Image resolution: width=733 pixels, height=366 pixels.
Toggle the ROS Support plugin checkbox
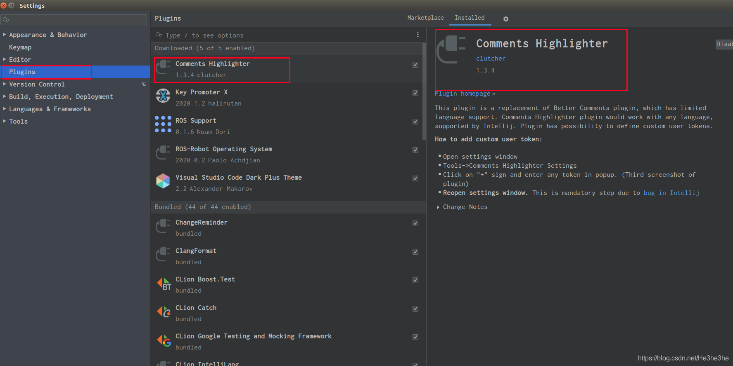415,122
